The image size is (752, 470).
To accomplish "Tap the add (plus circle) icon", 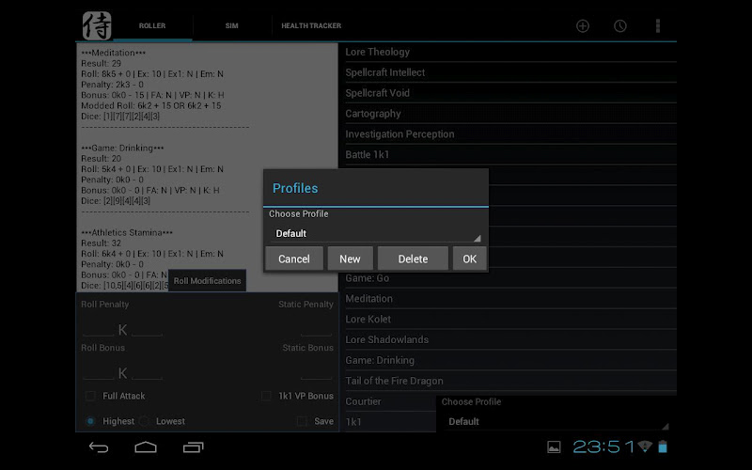I will [x=583, y=26].
